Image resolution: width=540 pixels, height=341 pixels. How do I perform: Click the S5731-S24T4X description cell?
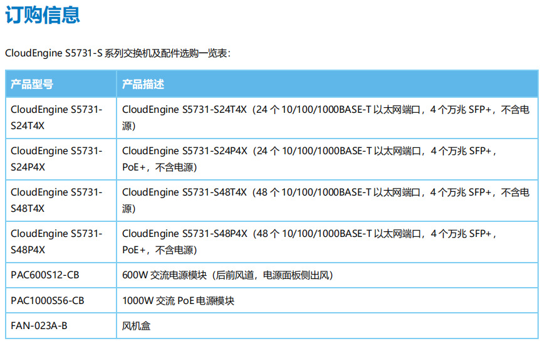(x=327, y=118)
